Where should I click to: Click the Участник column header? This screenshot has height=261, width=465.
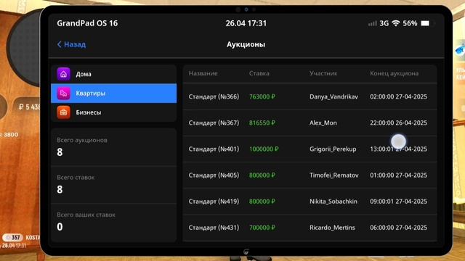click(323, 73)
